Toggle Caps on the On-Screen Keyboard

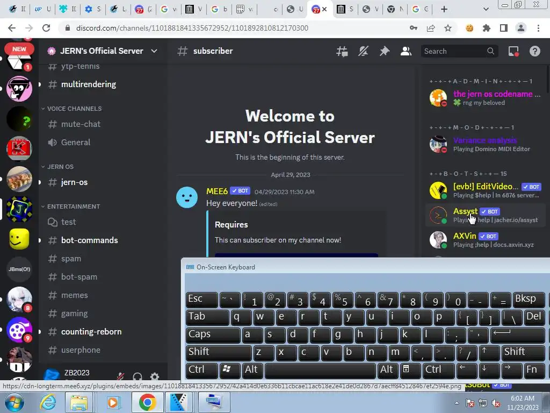point(213,334)
